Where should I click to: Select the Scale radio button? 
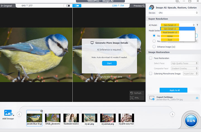click(154, 36)
